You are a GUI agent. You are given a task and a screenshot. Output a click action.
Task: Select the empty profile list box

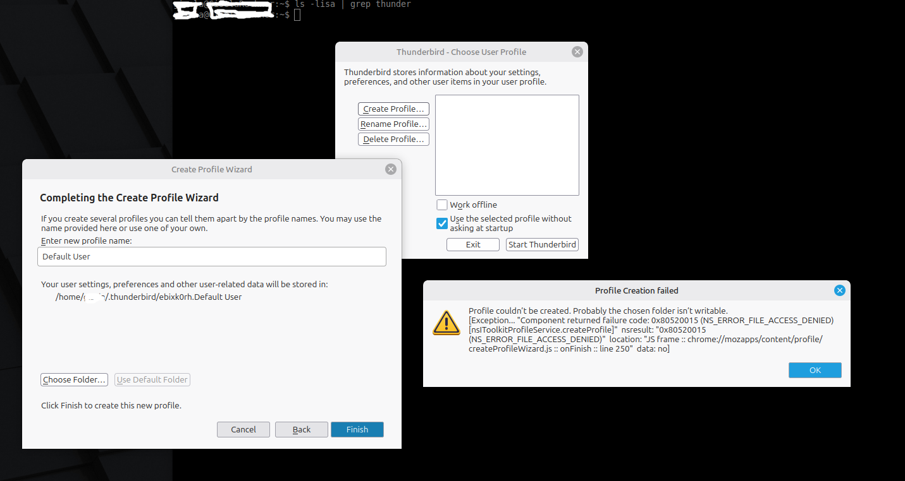[507, 145]
